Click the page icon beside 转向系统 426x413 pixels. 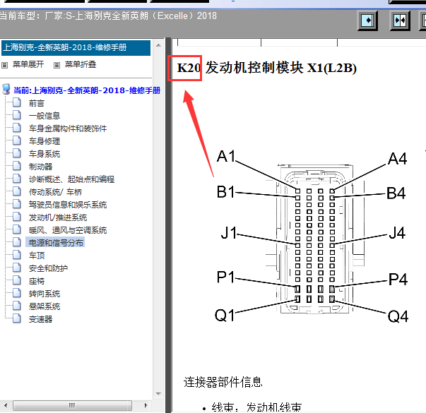(17, 293)
